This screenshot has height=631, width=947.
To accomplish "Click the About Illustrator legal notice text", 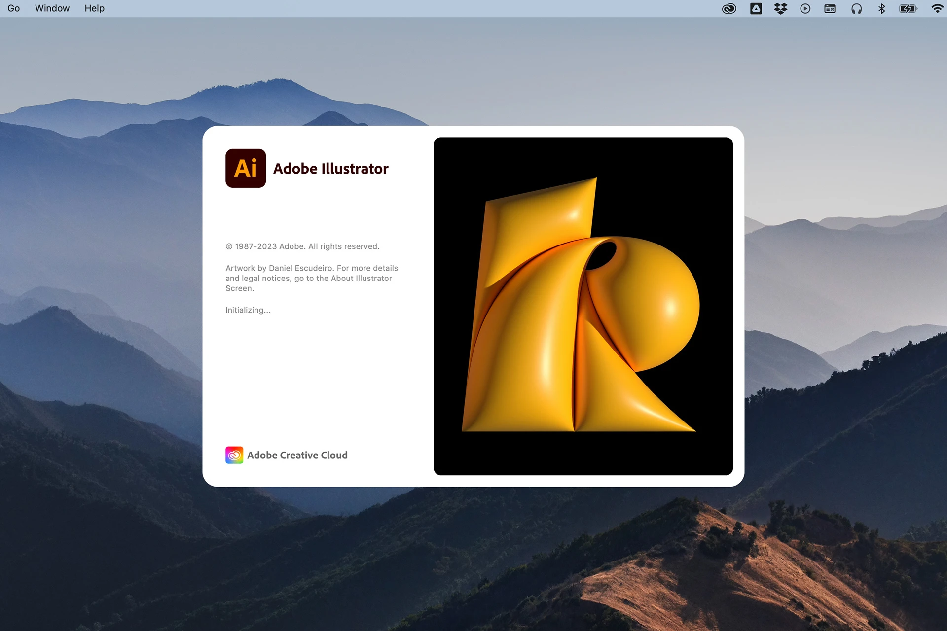I will coord(311,278).
